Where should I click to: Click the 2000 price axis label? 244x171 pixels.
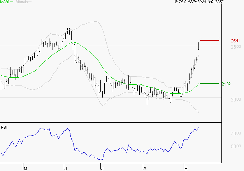pyautogui.click(x=236, y=99)
